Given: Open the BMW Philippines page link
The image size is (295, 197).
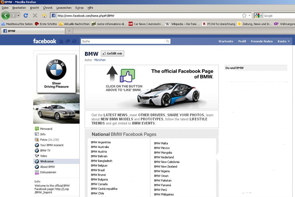Looking at the screenshot, I should point(164,195).
